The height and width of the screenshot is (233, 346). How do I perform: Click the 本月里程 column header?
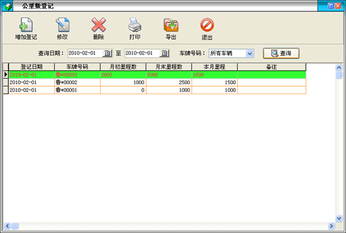pyautogui.click(x=215, y=67)
